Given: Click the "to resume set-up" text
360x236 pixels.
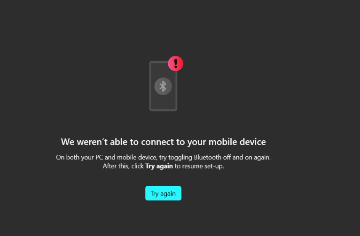Looking at the screenshot, I should (199, 166).
